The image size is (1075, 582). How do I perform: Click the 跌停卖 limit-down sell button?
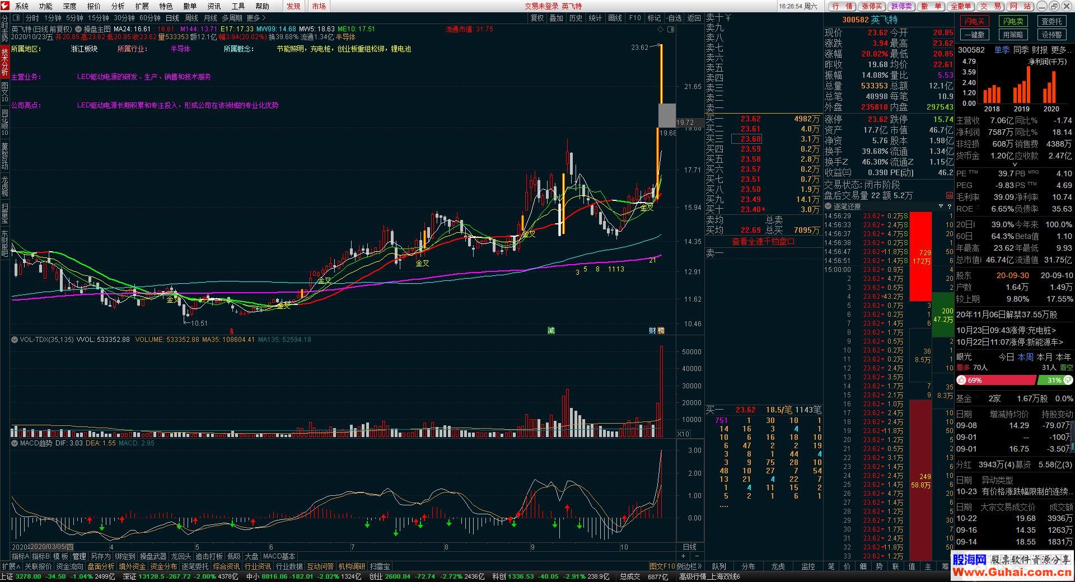[x=901, y=6]
